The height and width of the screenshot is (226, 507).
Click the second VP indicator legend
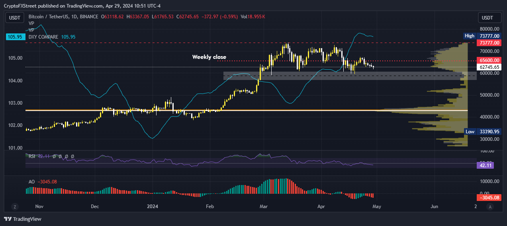click(x=31, y=30)
